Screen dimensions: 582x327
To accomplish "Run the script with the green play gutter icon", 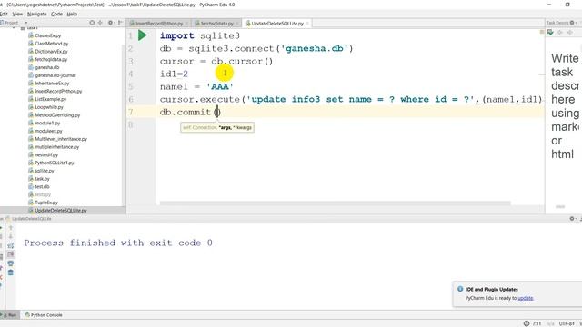I will pos(143,35).
